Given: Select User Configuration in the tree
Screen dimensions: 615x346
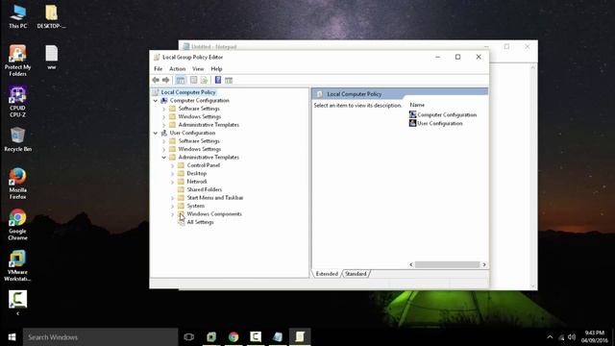Looking at the screenshot, I should pyautogui.click(x=192, y=133).
